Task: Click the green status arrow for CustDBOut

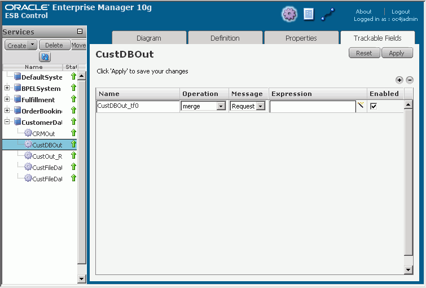Action: pyautogui.click(x=73, y=144)
